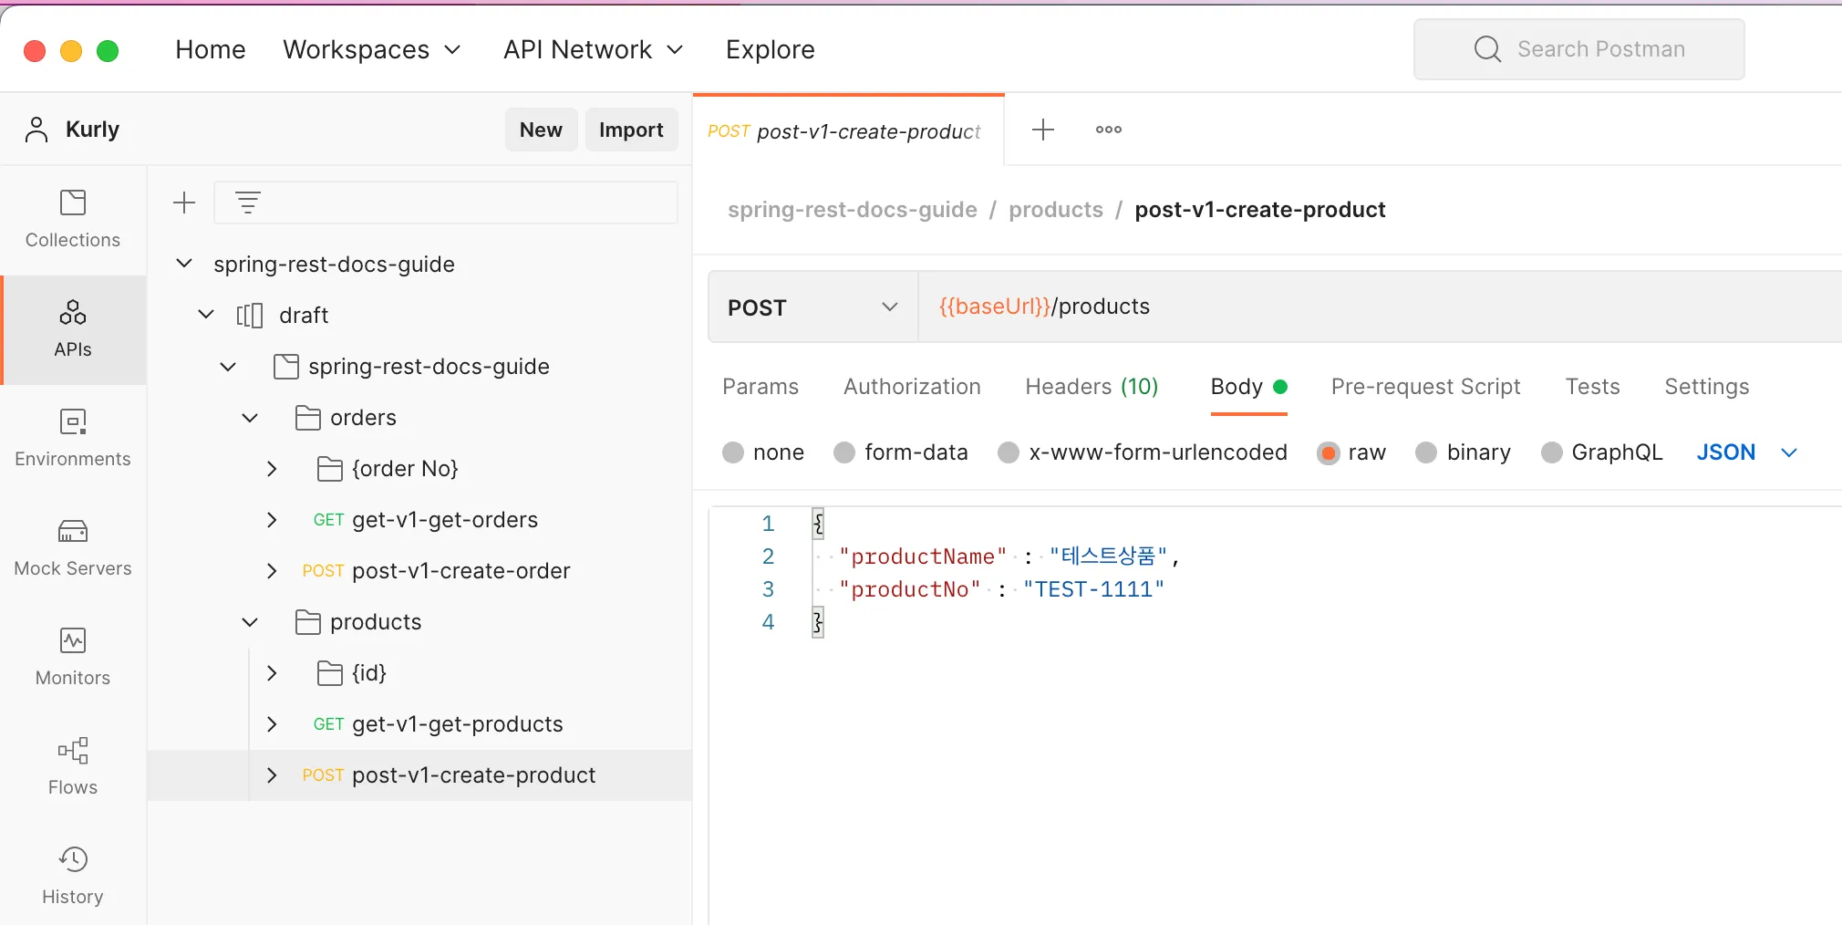1842x925 pixels.
Task: Click the {id} folder icon
Action: 330,673
